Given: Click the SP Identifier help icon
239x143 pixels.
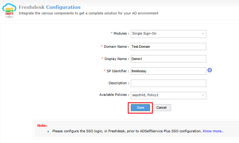Looking at the screenshot, I should coord(210,70).
